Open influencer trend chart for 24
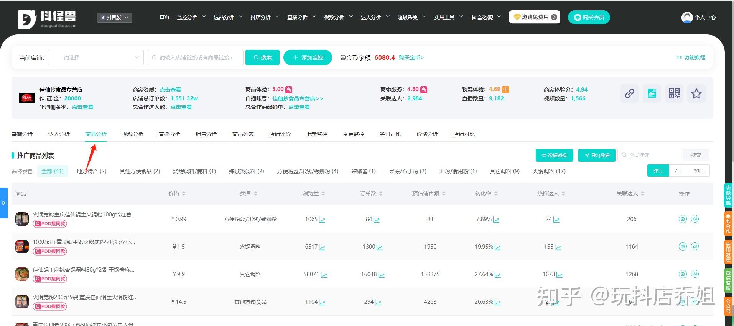This screenshot has width=734, height=326. click(x=556, y=220)
